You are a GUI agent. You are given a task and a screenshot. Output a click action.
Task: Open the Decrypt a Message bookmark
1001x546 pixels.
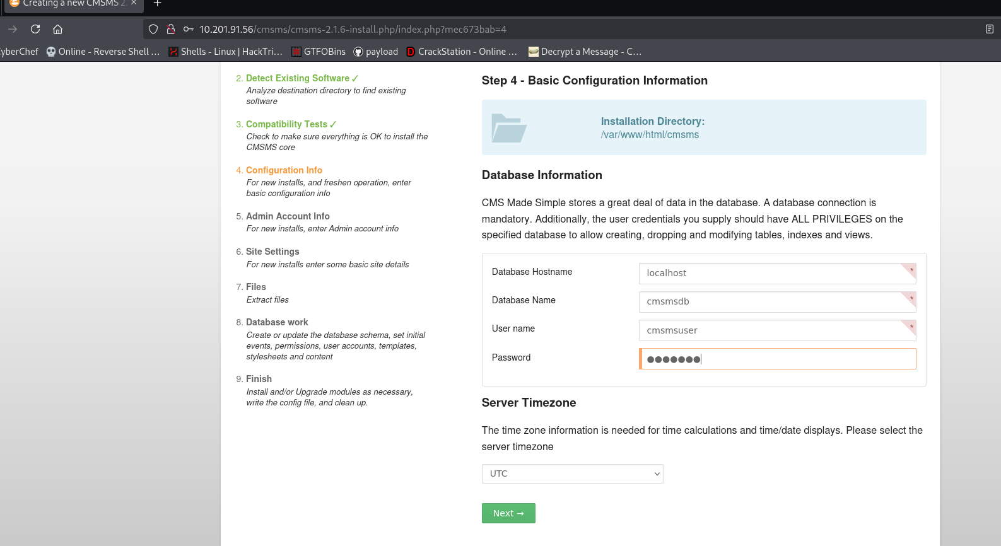point(585,52)
